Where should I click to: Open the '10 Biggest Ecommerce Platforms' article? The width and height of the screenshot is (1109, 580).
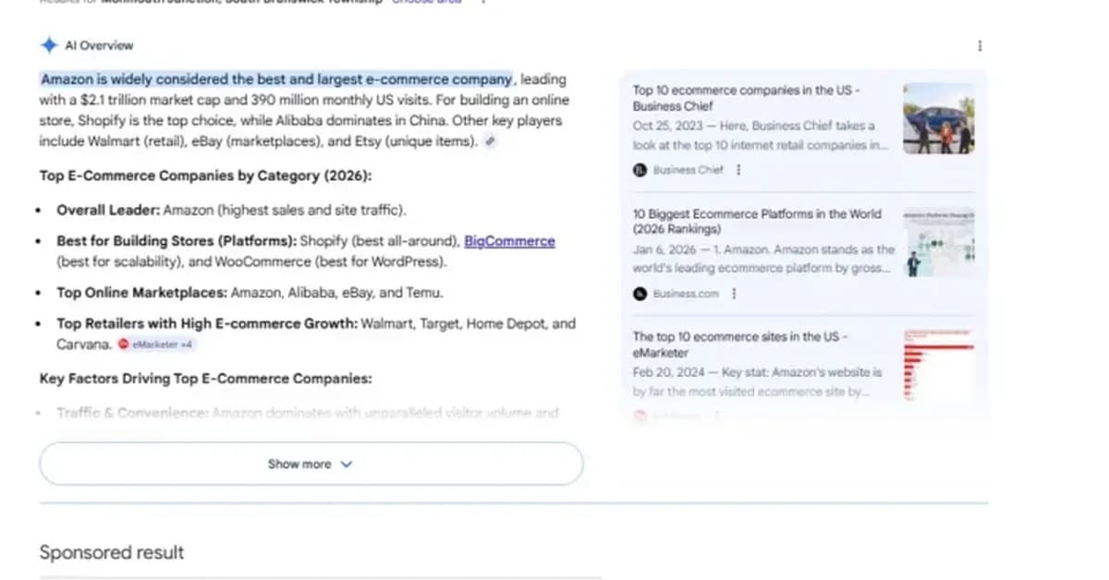pyautogui.click(x=757, y=221)
